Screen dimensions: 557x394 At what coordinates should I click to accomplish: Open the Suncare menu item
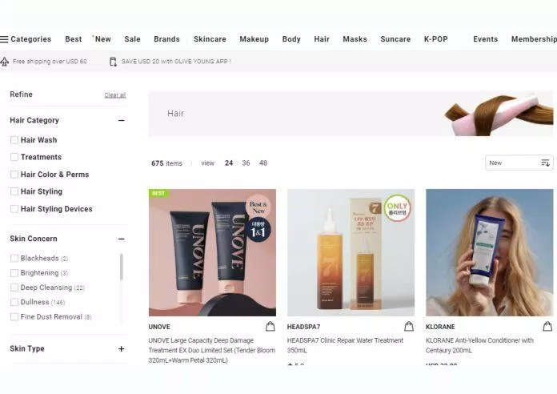pyautogui.click(x=395, y=39)
